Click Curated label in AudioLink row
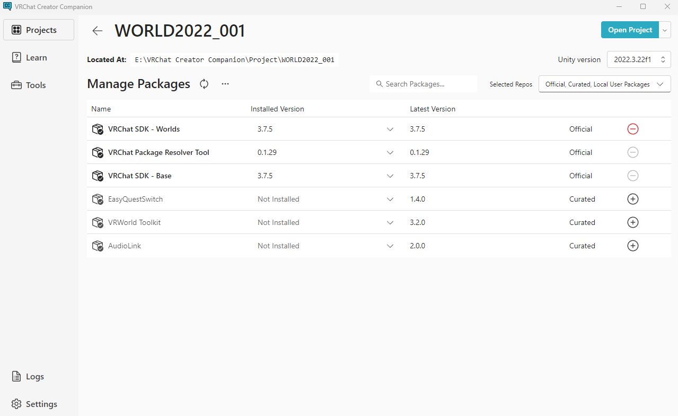The width and height of the screenshot is (678, 416). coord(582,246)
